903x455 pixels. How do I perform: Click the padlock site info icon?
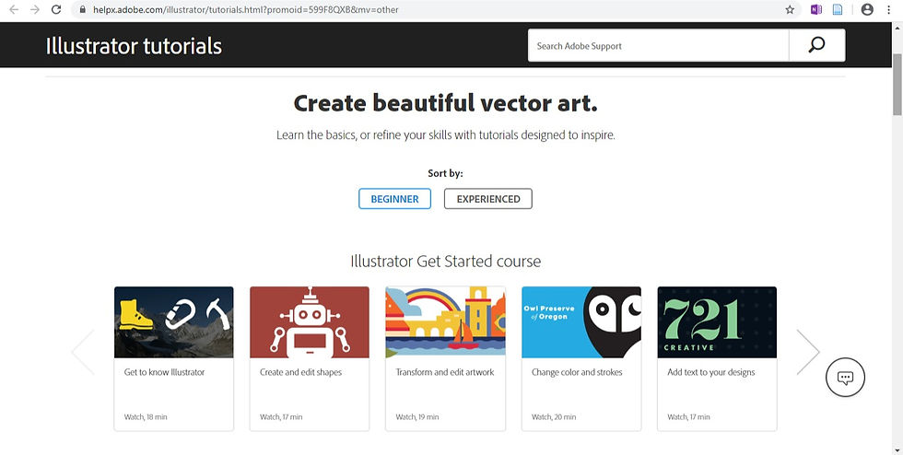(82, 10)
